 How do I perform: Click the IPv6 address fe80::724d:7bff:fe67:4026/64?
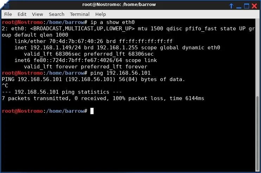coord(78,60)
